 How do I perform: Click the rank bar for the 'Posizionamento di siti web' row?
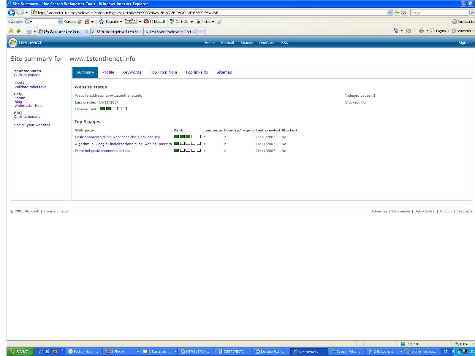coord(187,136)
